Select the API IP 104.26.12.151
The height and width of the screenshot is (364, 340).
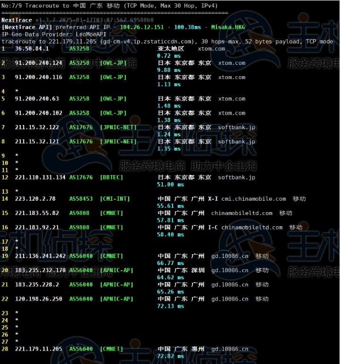coord(142,27)
